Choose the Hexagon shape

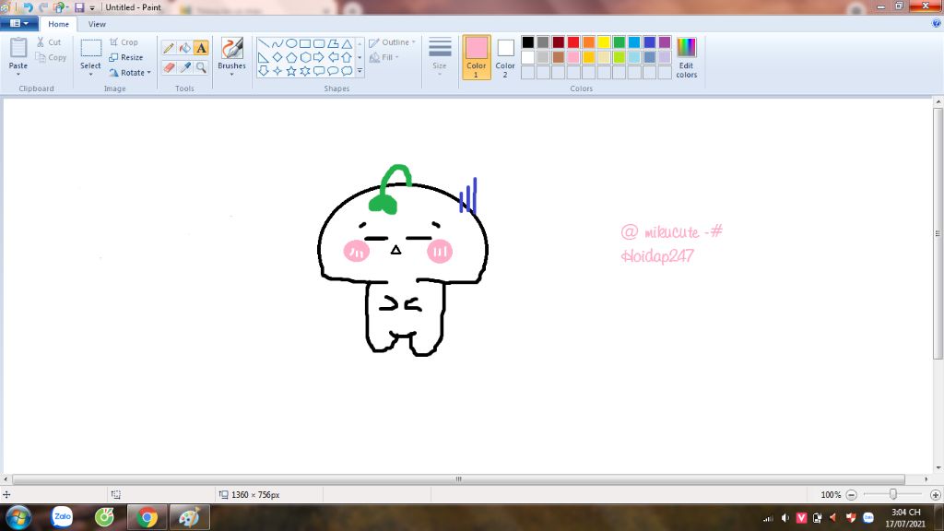(305, 57)
